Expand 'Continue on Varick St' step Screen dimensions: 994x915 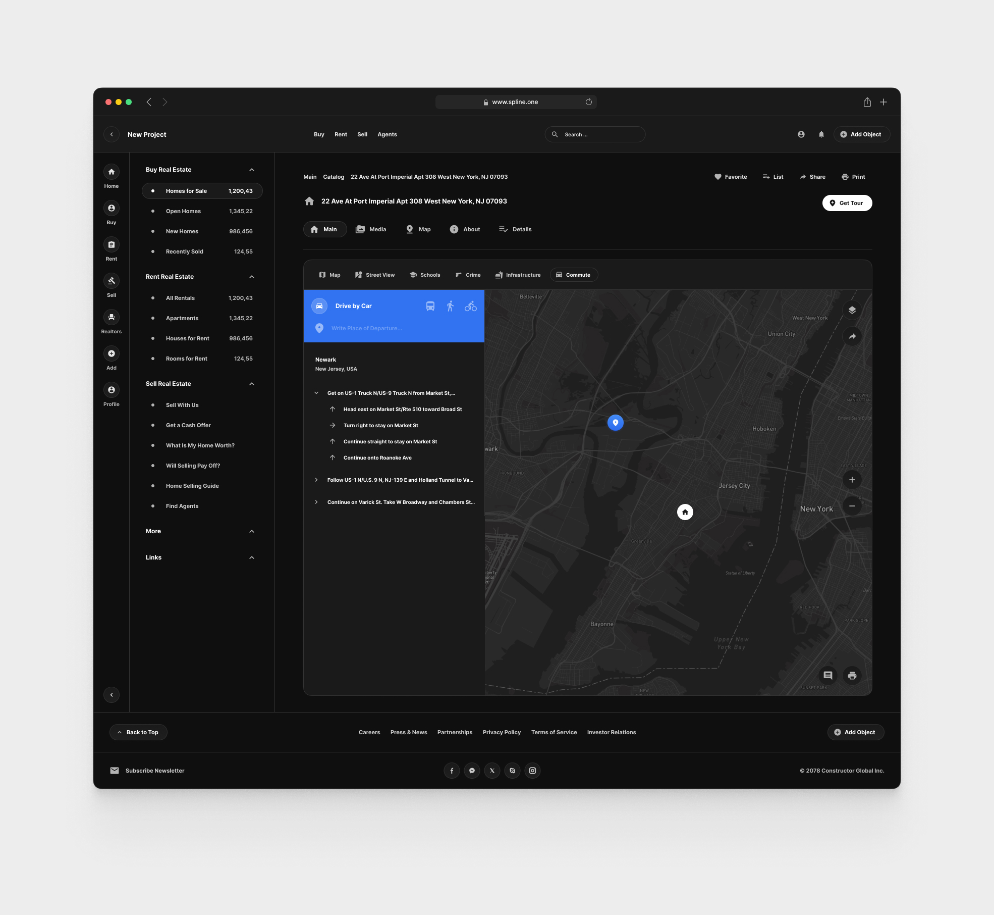click(x=316, y=502)
